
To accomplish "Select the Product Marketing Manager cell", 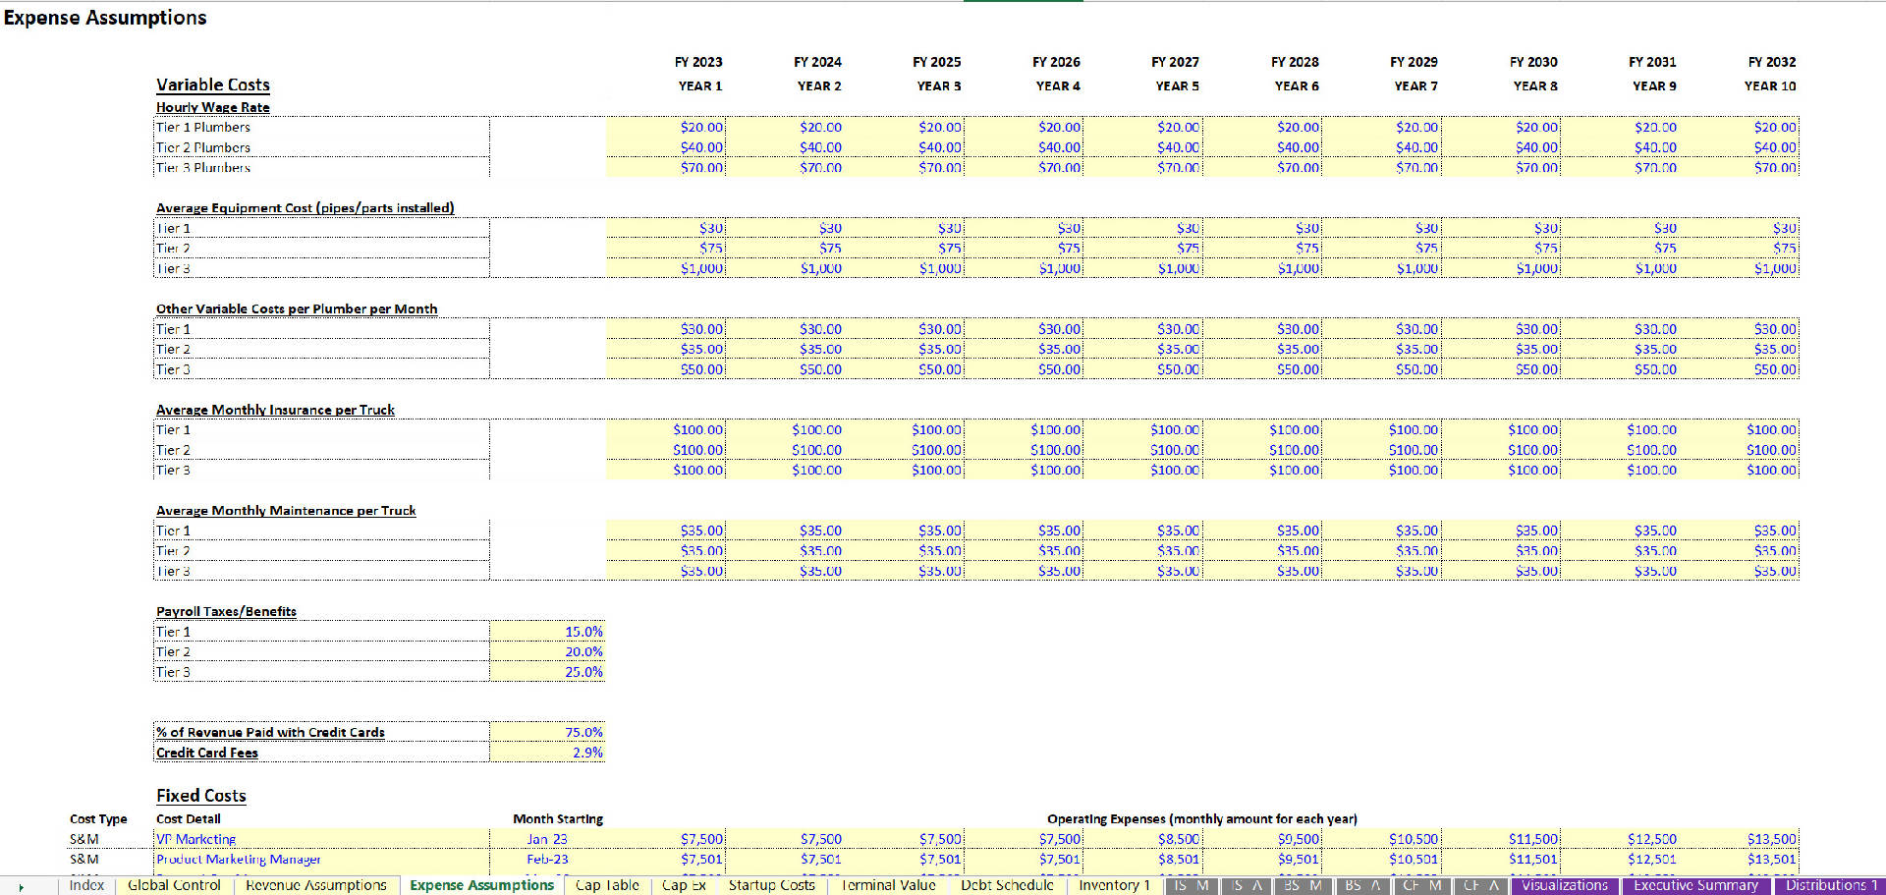I will pyautogui.click(x=321, y=859).
